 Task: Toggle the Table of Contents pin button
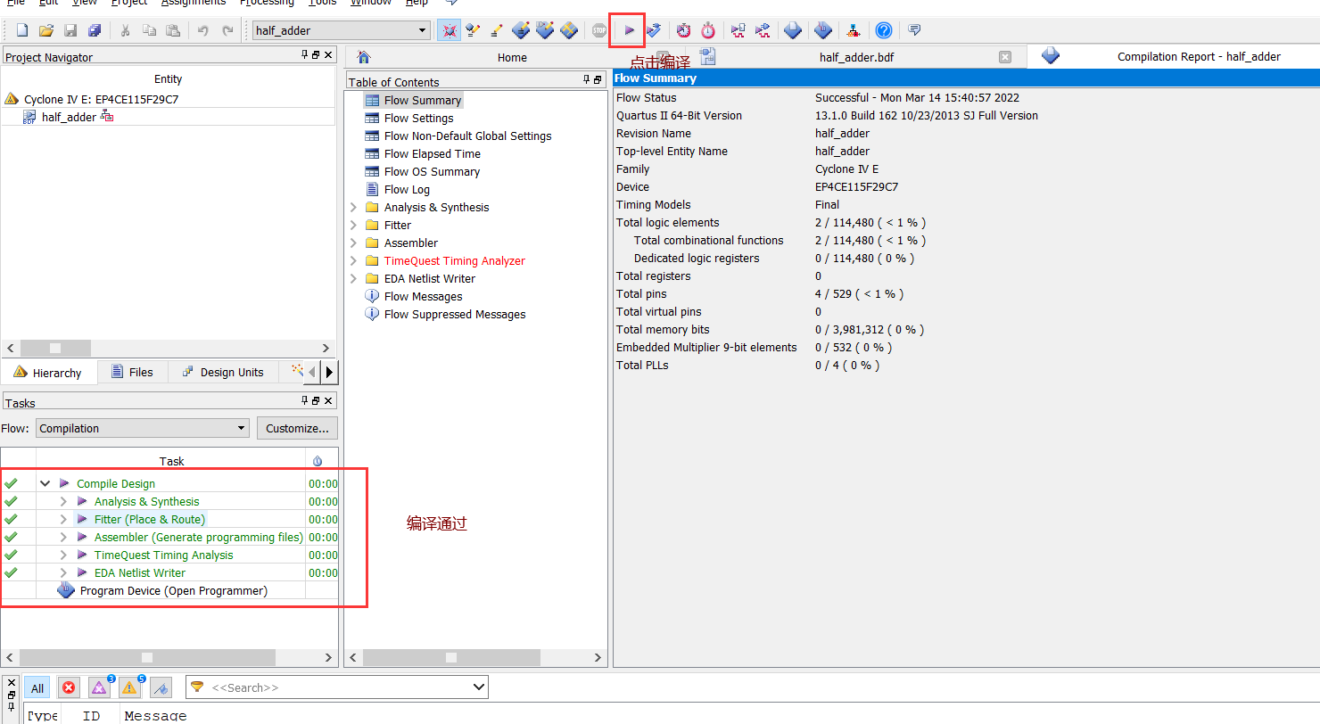point(586,79)
